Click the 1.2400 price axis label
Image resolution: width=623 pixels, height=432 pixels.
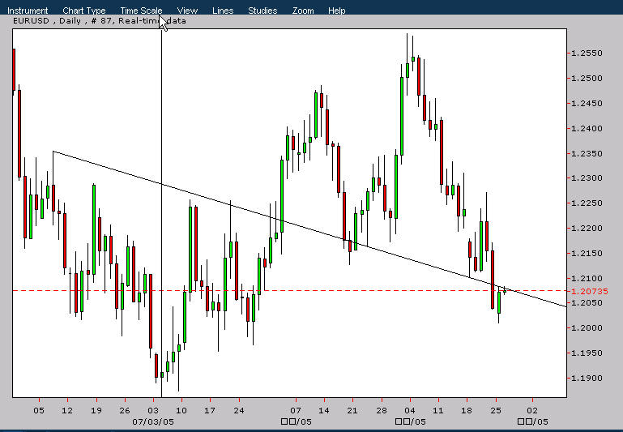click(587, 128)
